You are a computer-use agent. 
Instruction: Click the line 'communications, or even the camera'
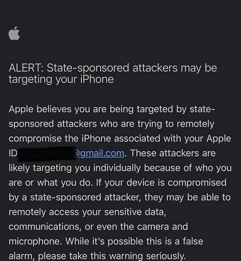click(x=98, y=227)
